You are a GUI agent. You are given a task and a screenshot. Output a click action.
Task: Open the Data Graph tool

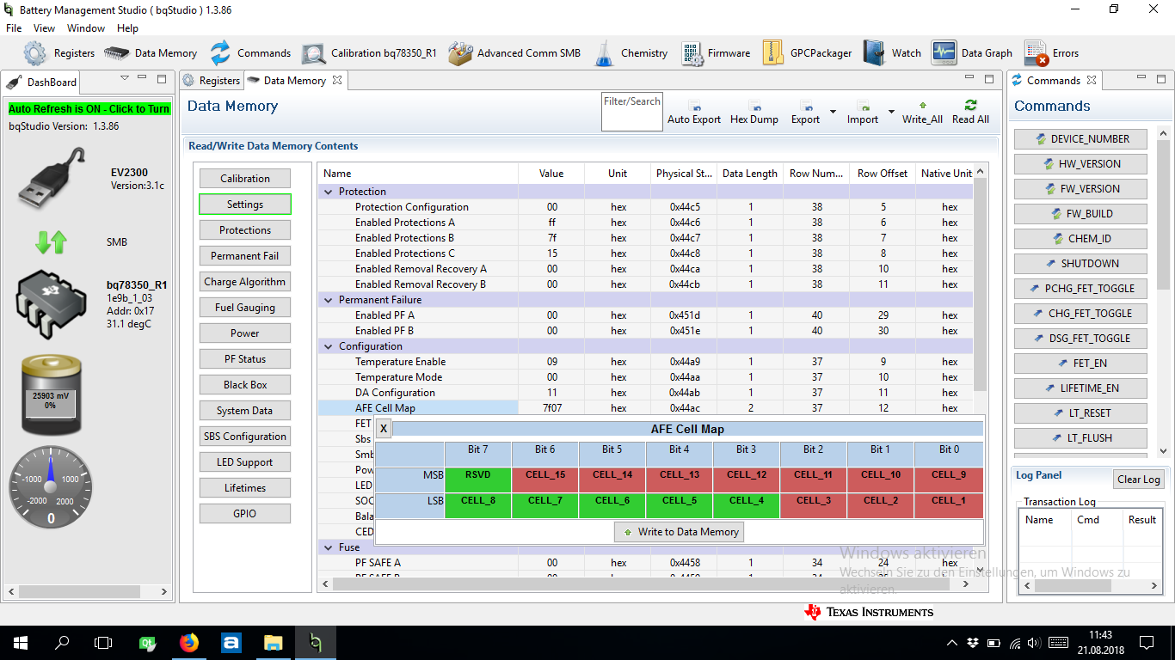(x=972, y=53)
